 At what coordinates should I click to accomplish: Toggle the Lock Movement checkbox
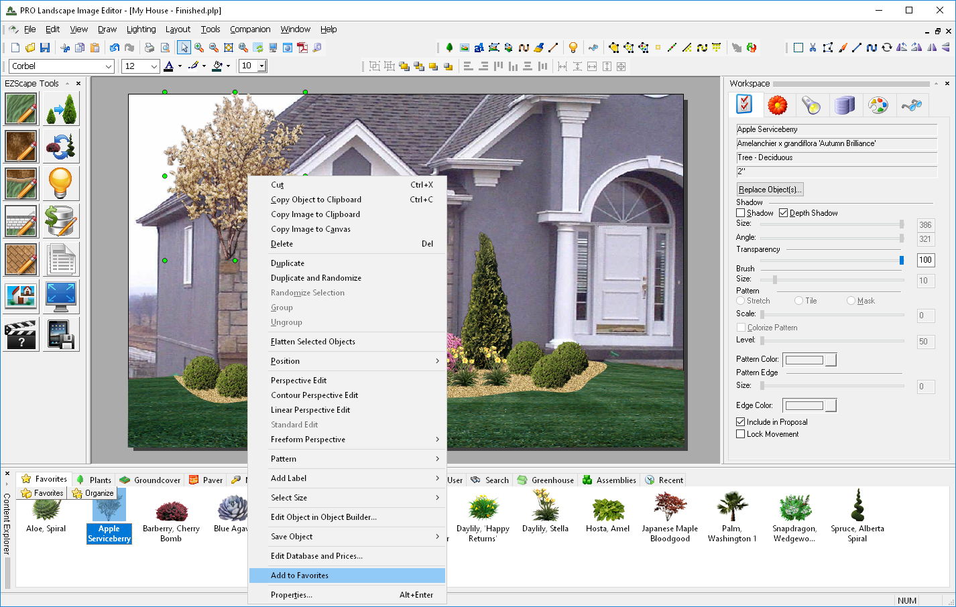741,434
